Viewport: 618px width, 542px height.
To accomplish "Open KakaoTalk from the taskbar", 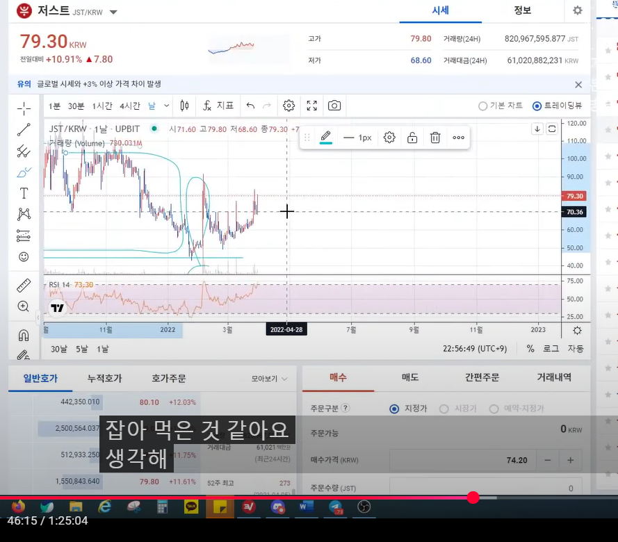I will click(x=191, y=507).
